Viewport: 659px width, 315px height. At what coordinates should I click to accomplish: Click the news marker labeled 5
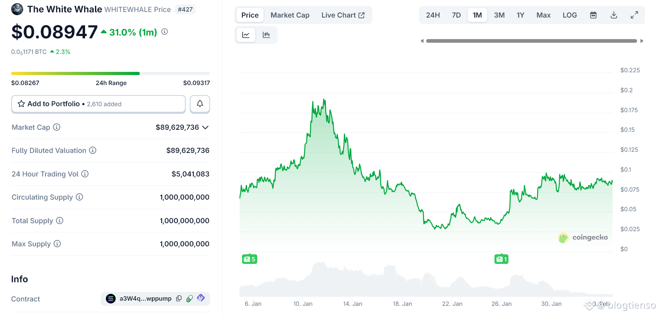[x=249, y=259]
